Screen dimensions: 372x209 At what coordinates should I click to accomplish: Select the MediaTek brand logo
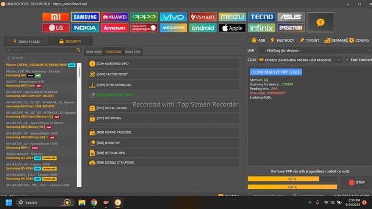point(173,28)
